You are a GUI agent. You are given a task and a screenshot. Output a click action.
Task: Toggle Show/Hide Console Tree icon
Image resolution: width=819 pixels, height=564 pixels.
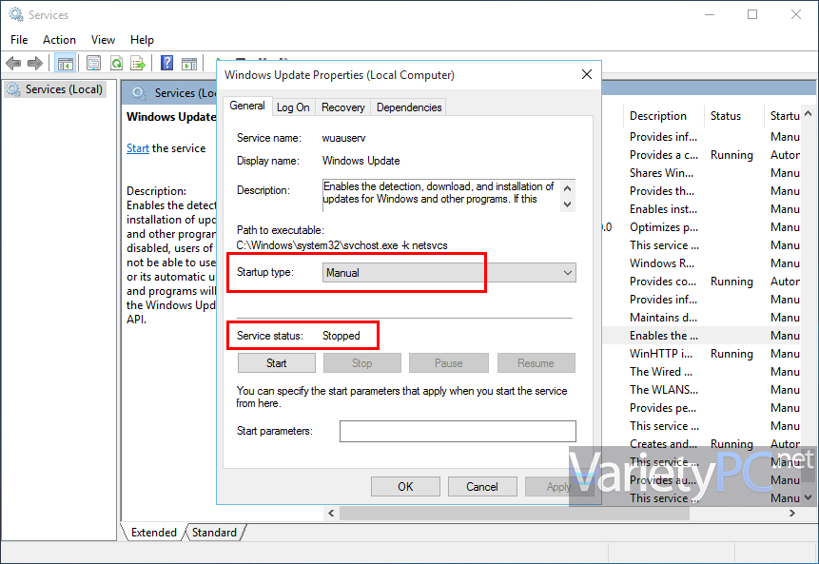[66, 64]
